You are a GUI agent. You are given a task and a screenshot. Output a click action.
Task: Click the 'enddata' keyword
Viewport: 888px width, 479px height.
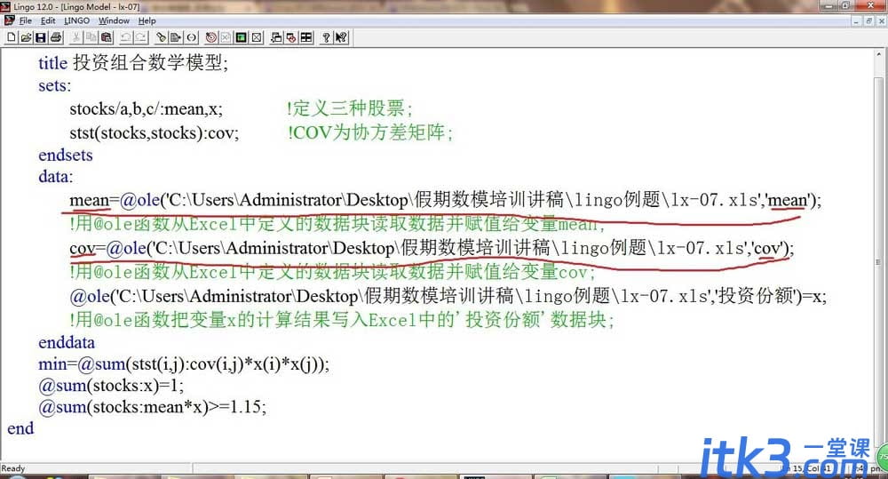67,342
